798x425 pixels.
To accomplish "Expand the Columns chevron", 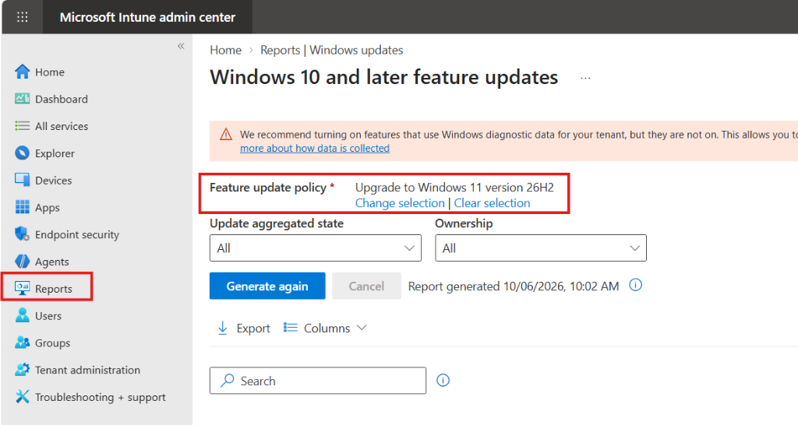I will pyautogui.click(x=362, y=328).
